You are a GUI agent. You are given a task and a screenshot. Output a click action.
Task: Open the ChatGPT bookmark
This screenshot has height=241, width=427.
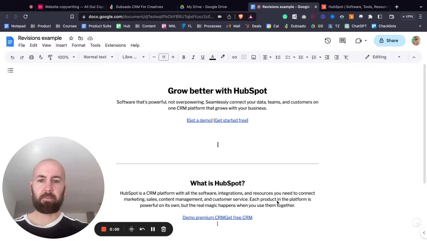(355, 26)
